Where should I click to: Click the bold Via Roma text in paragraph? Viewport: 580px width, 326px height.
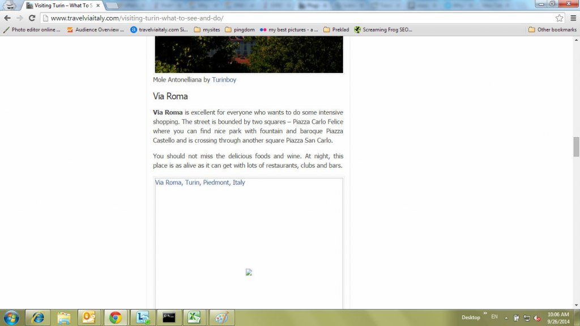168,112
